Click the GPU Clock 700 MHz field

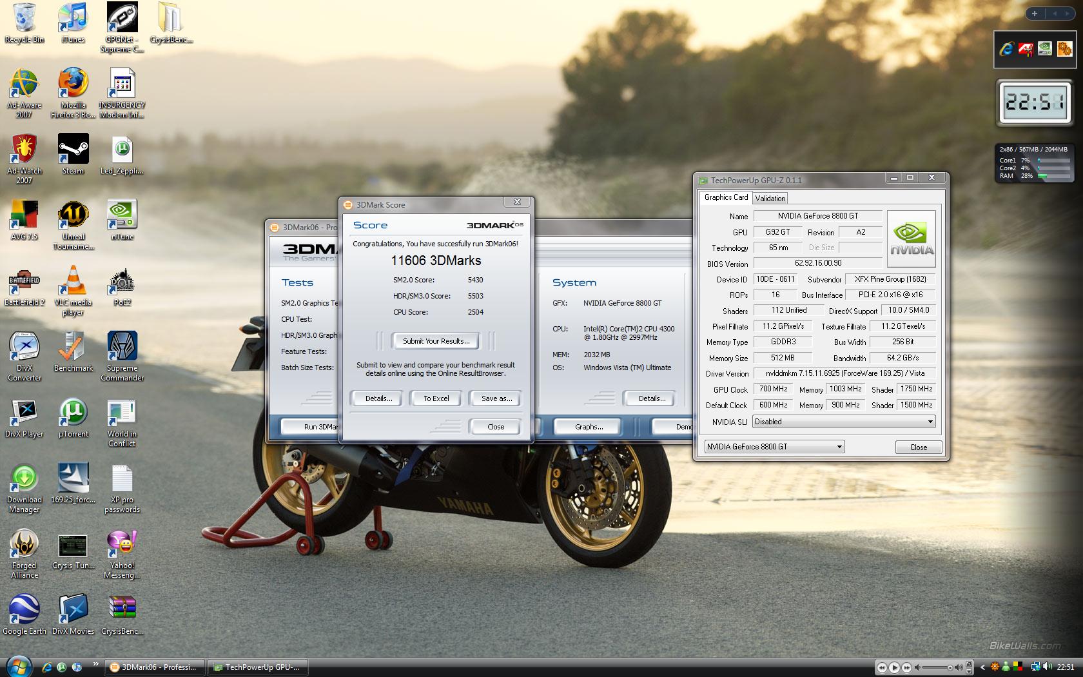click(x=774, y=389)
